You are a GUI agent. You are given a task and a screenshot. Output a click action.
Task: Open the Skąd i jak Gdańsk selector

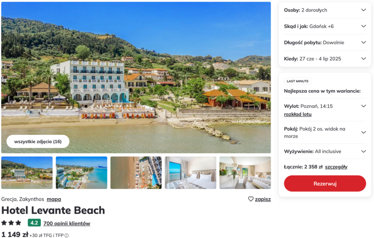tap(325, 26)
